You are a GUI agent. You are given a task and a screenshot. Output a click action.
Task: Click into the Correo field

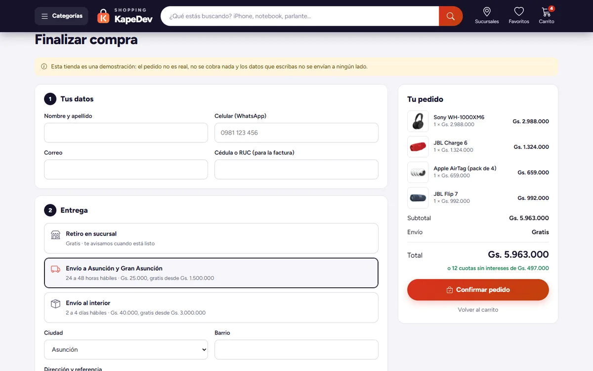(126, 169)
